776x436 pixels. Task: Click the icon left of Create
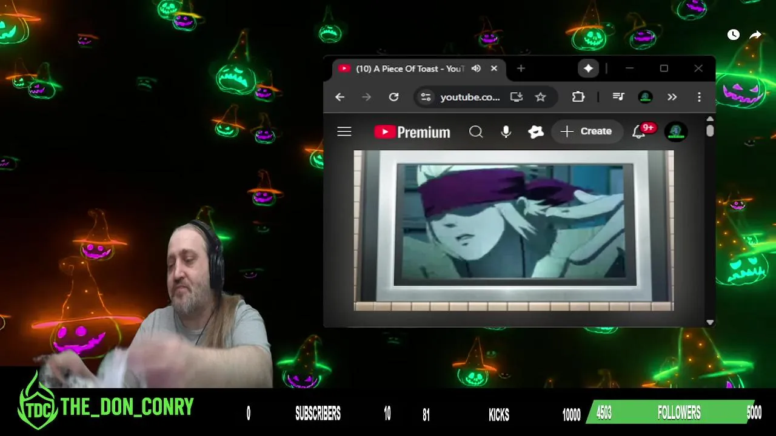[x=536, y=131]
